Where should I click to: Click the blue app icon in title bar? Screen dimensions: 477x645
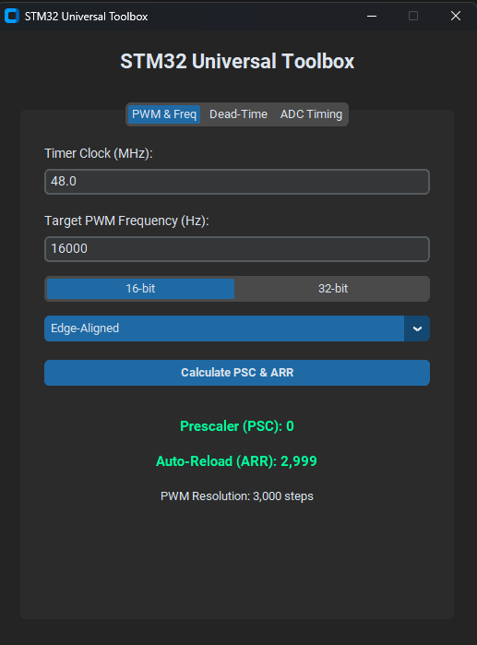(11, 16)
